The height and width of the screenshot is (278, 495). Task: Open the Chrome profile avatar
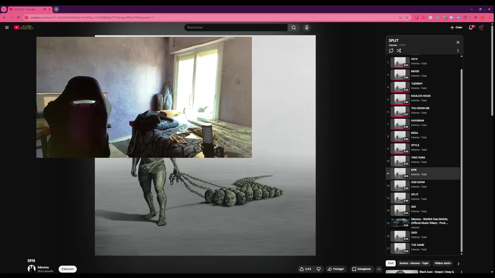(x=483, y=17)
